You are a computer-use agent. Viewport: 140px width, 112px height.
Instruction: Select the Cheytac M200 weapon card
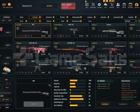coord(71,67)
